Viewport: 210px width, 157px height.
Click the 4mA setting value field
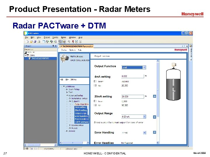tap(132, 76)
